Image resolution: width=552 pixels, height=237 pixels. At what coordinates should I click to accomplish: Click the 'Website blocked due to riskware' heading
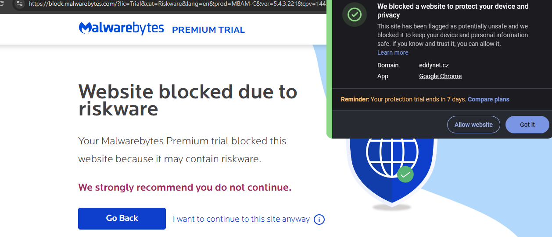188,100
